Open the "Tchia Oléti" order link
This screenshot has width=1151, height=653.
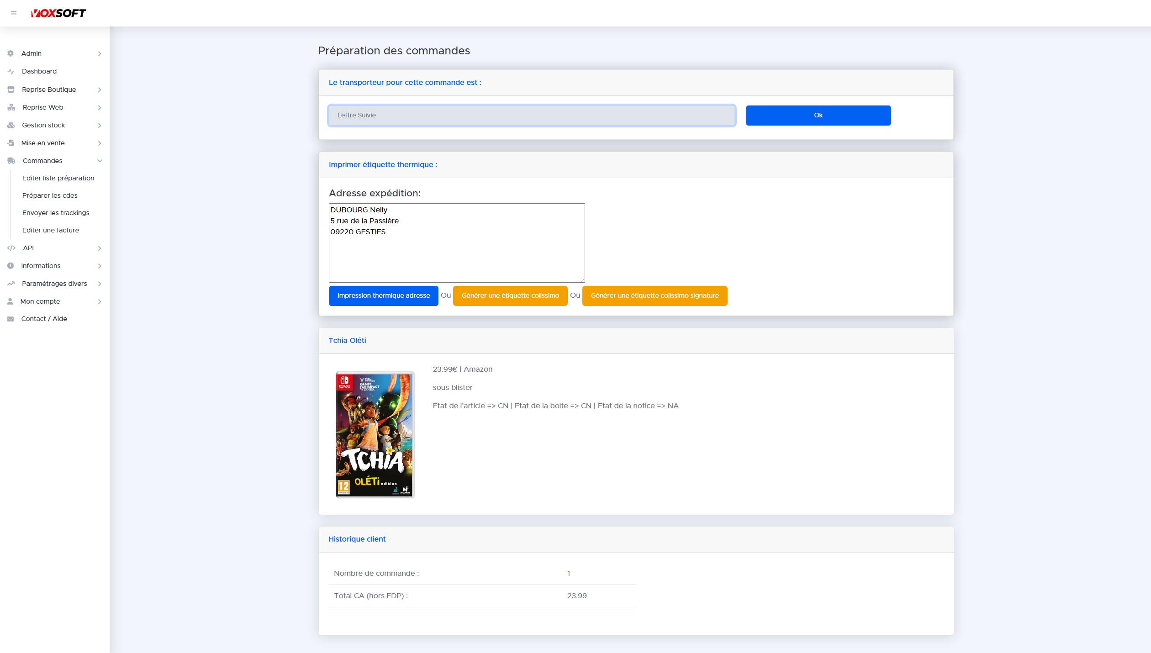[x=347, y=340]
